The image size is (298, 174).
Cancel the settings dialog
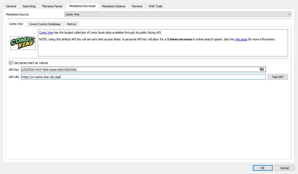(285, 168)
